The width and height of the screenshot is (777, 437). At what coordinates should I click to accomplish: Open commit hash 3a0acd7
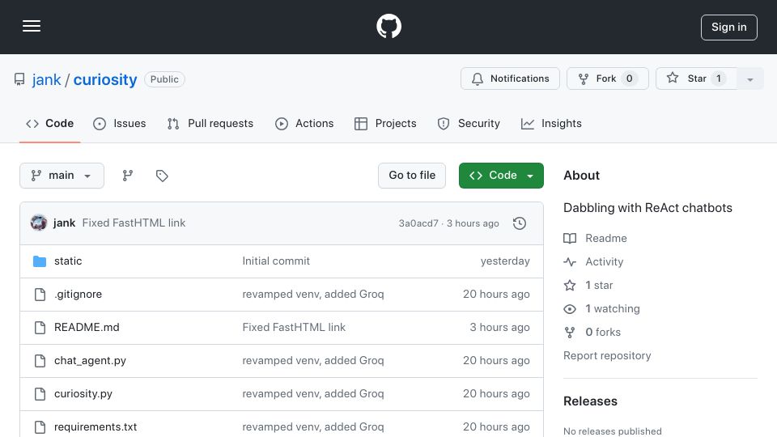(418, 223)
